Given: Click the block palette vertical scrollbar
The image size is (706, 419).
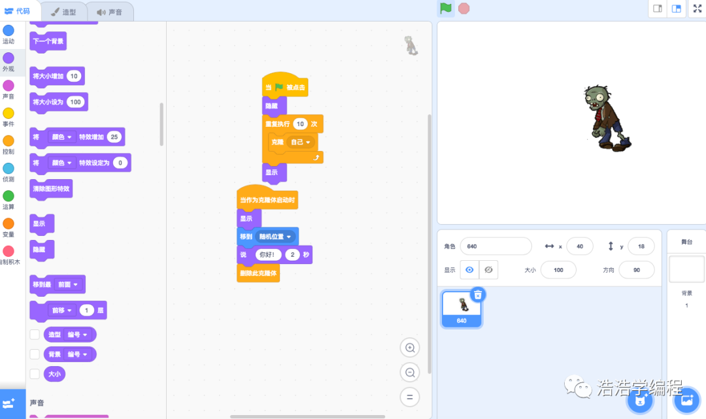Looking at the screenshot, I should 161,125.
